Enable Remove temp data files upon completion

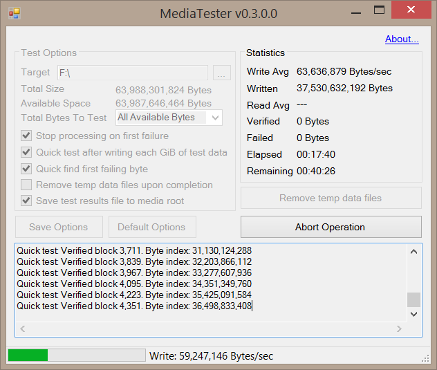(26, 185)
